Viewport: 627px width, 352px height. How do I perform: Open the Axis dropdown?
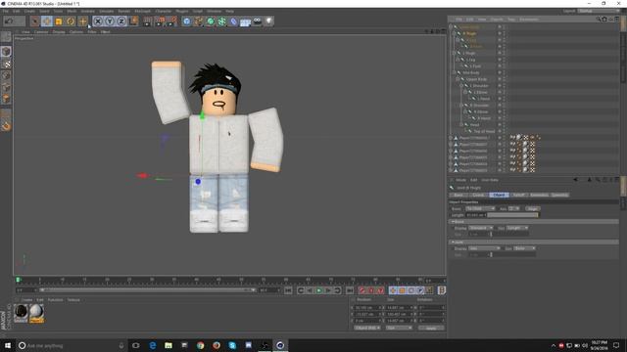[x=514, y=208]
